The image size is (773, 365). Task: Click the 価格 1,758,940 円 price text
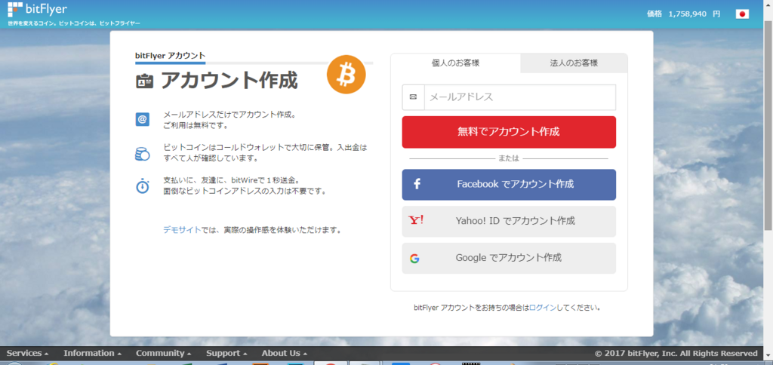(x=684, y=14)
